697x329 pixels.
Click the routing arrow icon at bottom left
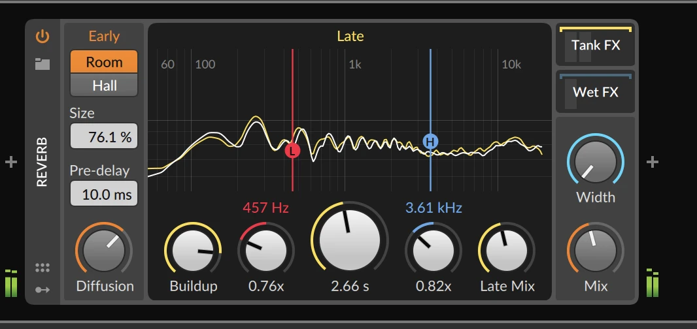click(42, 290)
